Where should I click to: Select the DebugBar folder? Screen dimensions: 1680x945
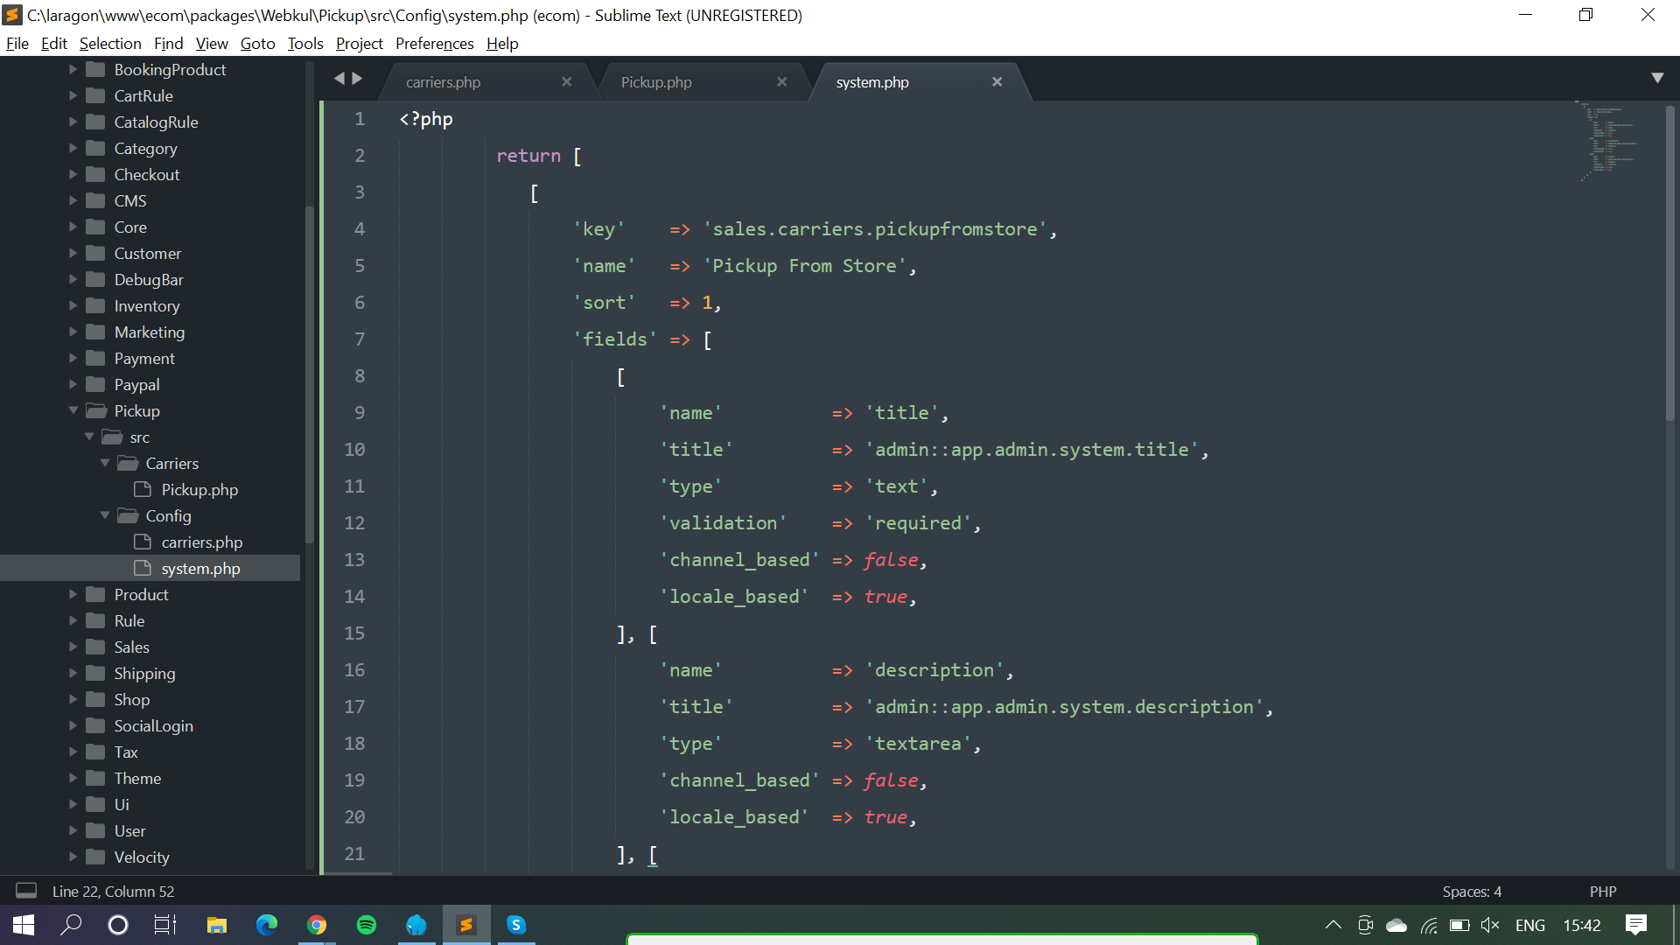[x=149, y=280]
